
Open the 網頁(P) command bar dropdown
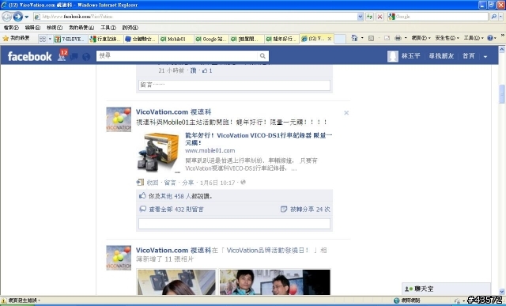421,38
